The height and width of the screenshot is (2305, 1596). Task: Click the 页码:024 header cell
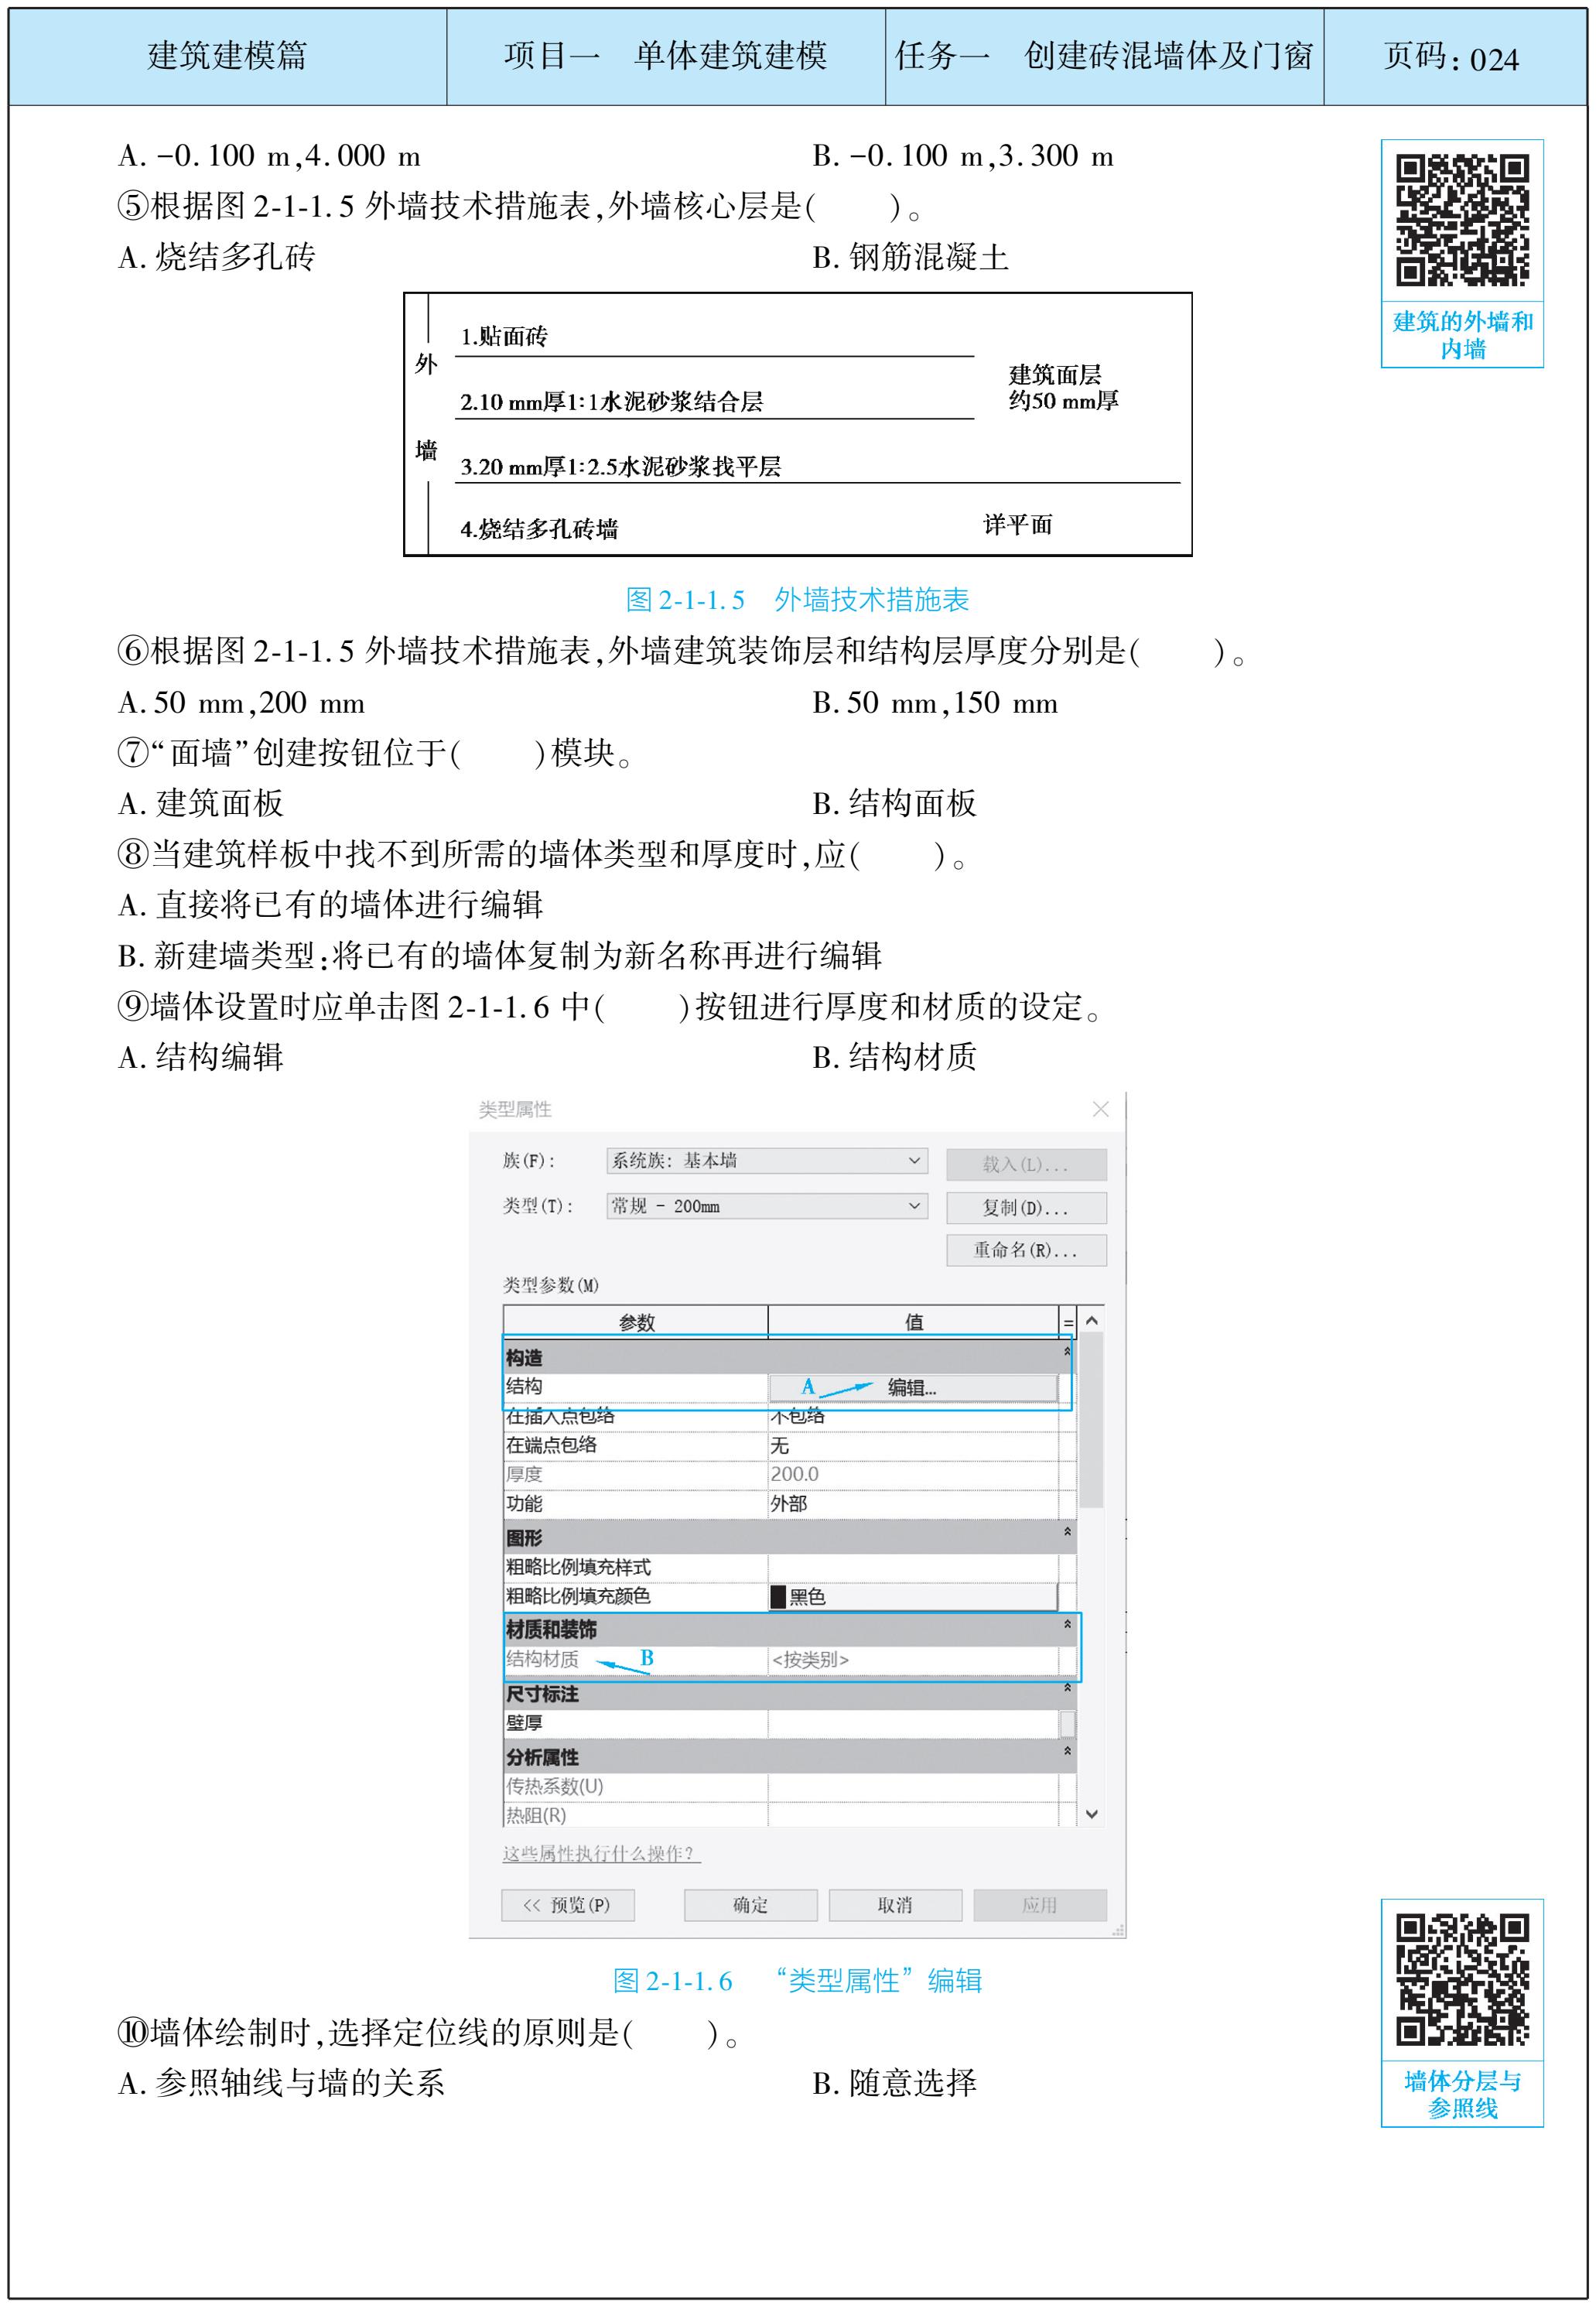coord(1455,56)
